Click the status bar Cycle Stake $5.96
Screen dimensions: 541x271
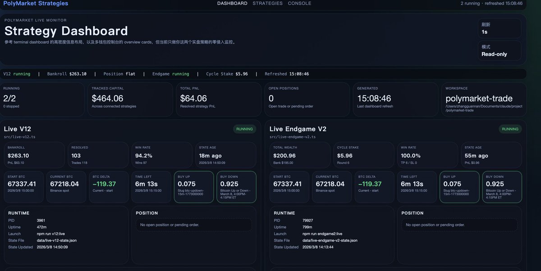point(227,74)
